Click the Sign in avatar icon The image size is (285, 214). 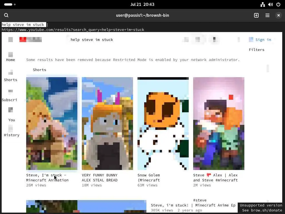251,40
